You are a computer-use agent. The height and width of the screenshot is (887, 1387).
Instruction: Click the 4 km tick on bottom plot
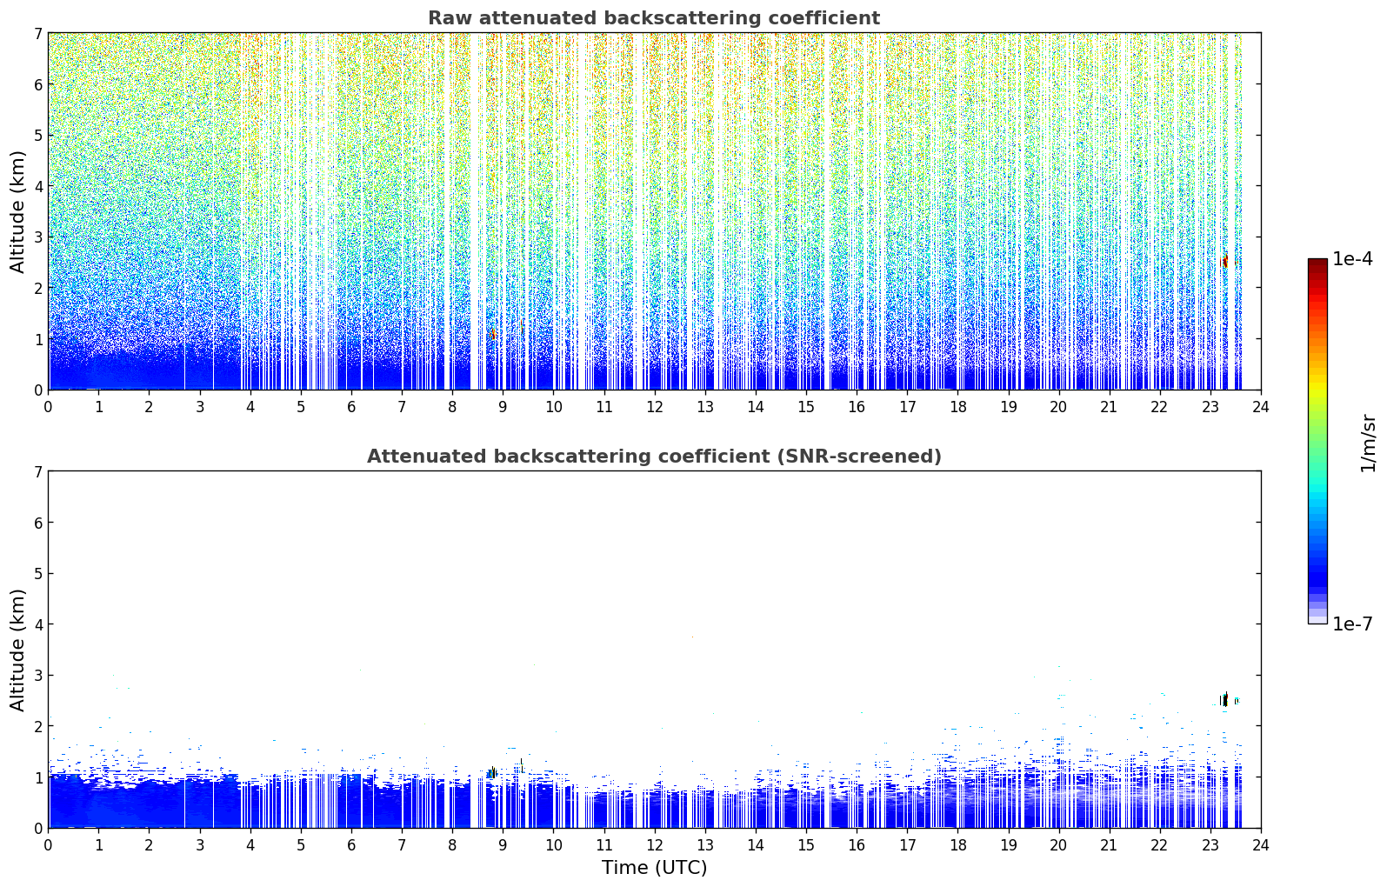(x=38, y=624)
